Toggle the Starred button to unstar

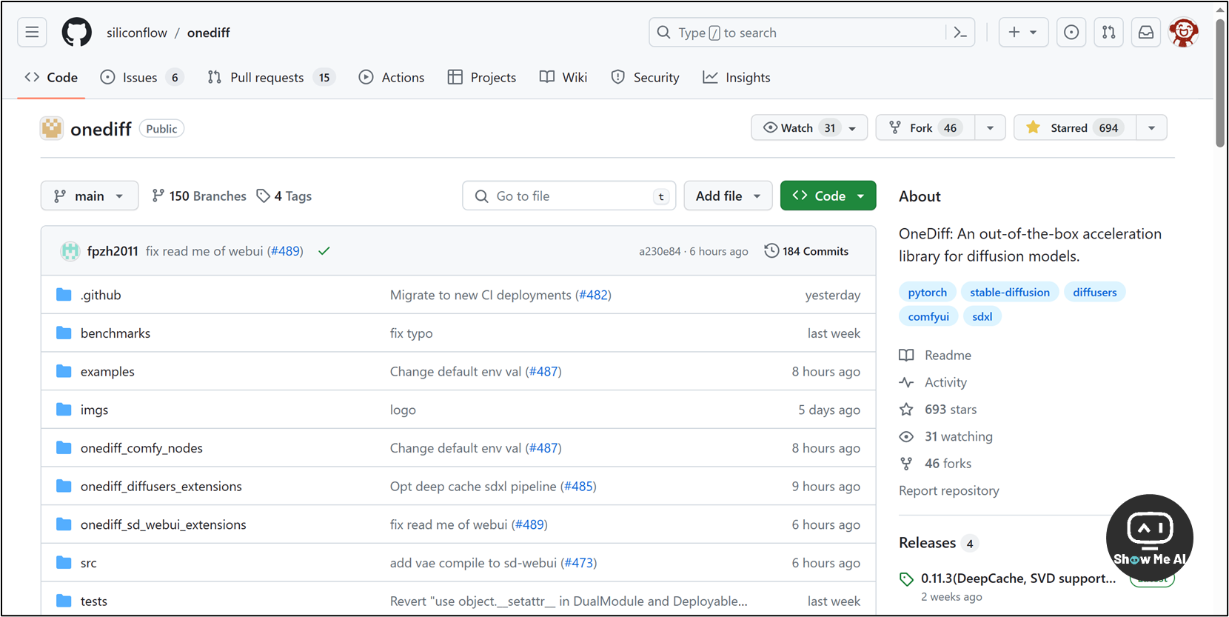pyautogui.click(x=1075, y=127)
